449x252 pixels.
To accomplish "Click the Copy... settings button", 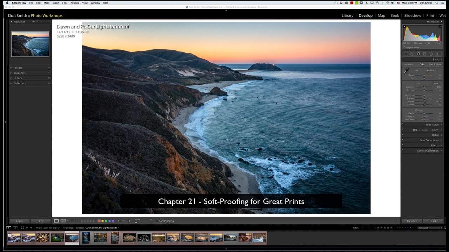I will (x=20, y=221).
